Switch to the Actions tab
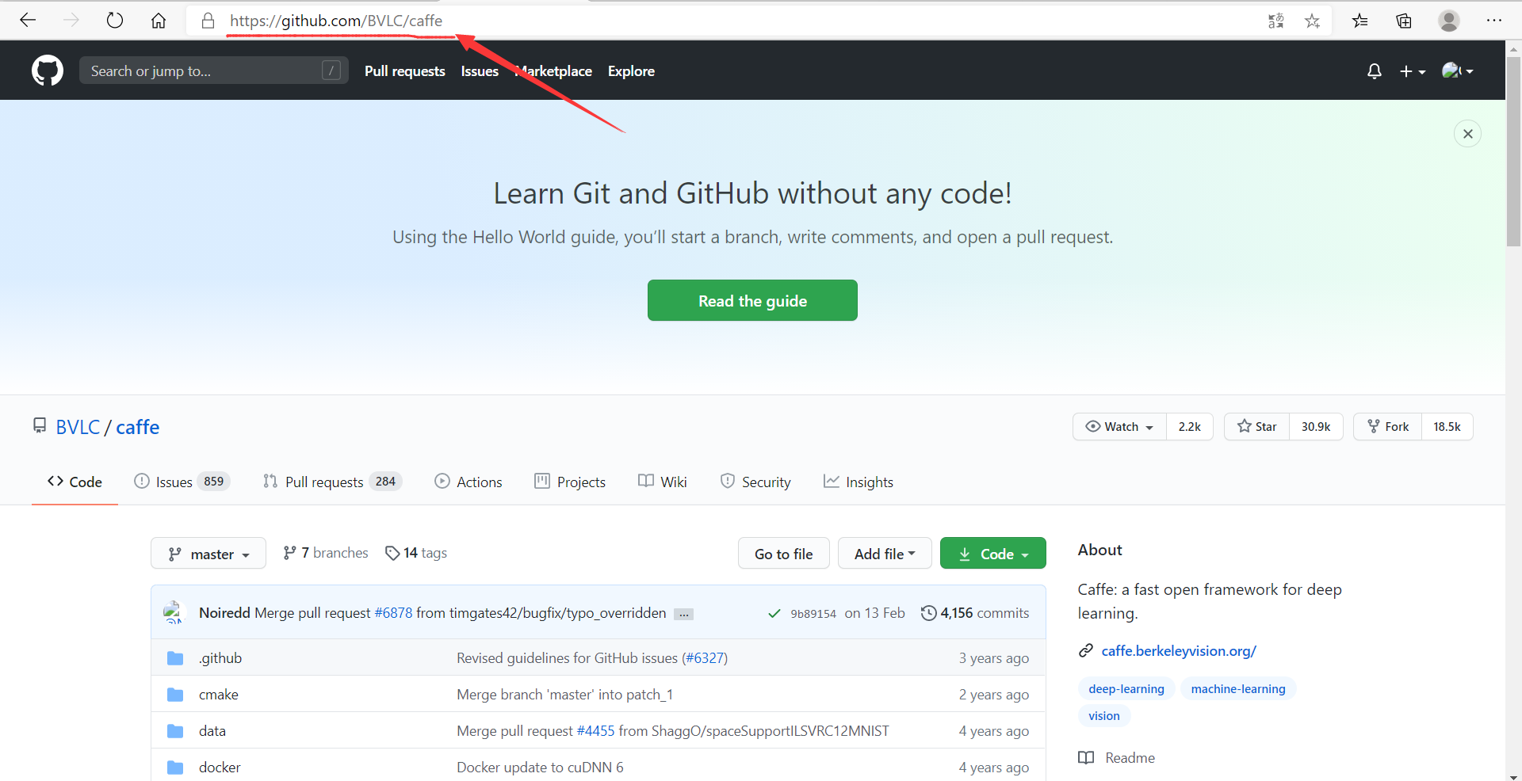The image size is (1522, 781). tap(468, 482)
